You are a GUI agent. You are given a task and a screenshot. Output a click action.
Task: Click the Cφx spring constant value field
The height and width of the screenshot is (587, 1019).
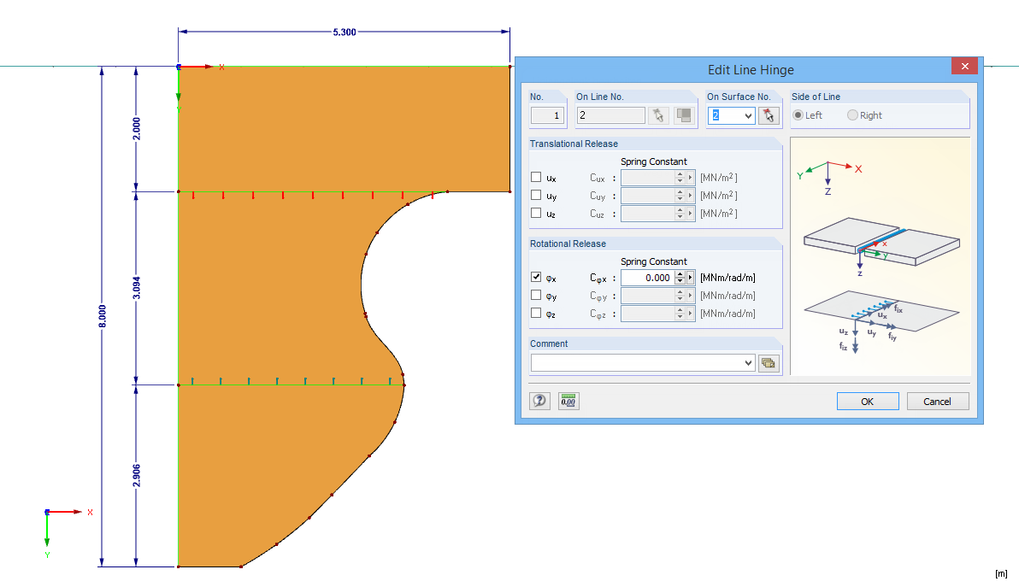(x=648, y=278)
